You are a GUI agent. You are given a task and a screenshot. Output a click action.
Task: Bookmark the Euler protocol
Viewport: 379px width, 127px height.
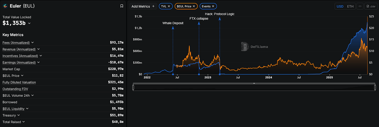(122, 6)
